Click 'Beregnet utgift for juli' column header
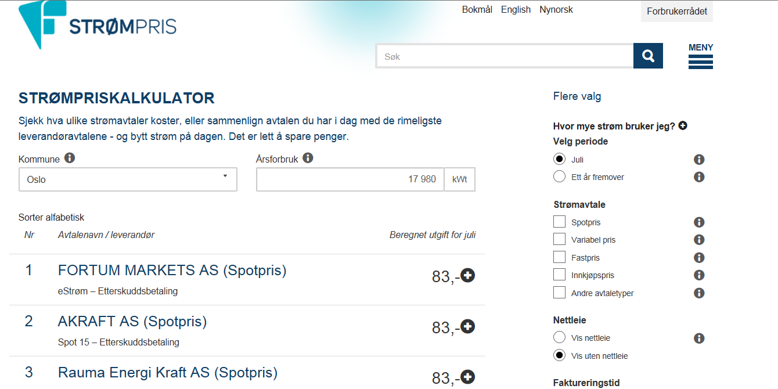778x389 pixels. point(433,235)
